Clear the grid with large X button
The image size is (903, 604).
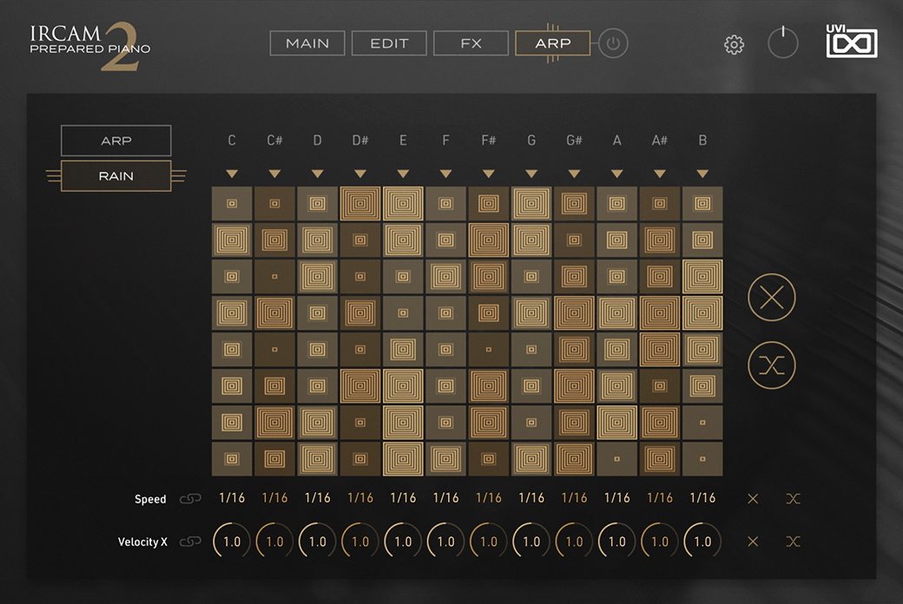772,298
